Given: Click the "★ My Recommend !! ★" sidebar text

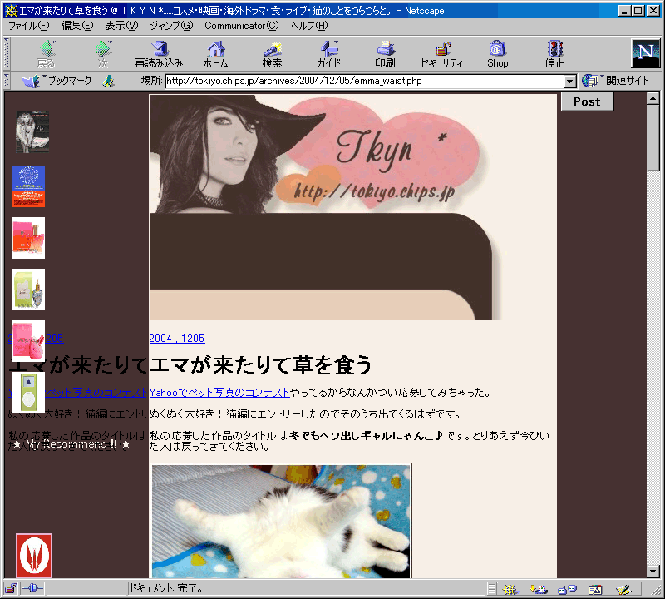Looking at the screenshot, I should (71, 444).
